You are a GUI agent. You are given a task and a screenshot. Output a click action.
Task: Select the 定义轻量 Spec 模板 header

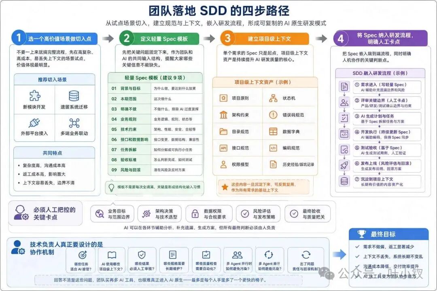pyautogui.click(x=159, y=38)
